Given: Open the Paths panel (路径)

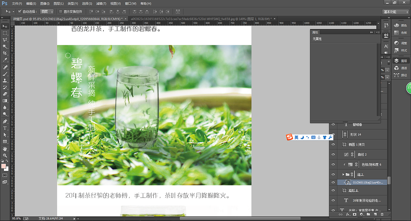Looking at the screenshot, I should [x=400, y=75].
